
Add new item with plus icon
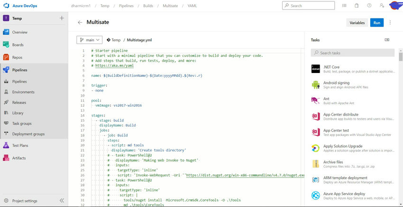(x=62, y=18)
